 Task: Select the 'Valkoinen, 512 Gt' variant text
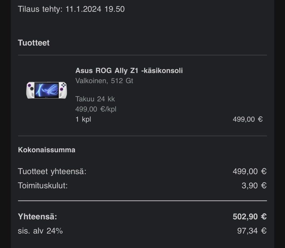point(104,81)
